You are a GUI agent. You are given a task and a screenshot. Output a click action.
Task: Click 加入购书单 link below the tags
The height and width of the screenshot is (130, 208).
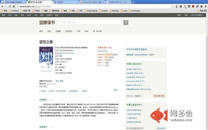61,91
